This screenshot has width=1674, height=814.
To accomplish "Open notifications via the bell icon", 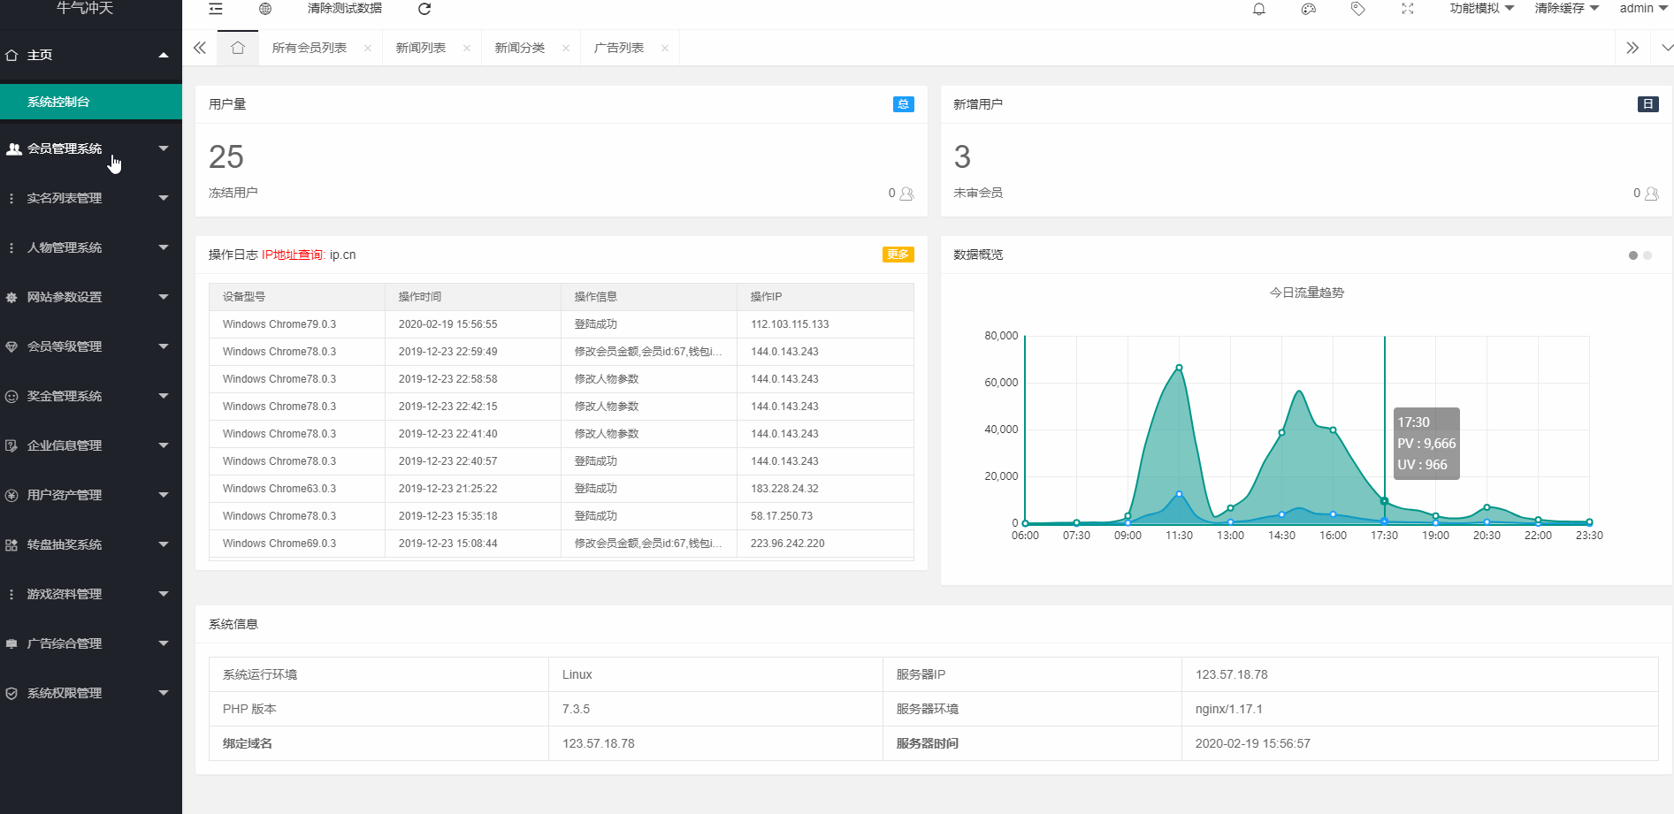I will point(1258,9).
